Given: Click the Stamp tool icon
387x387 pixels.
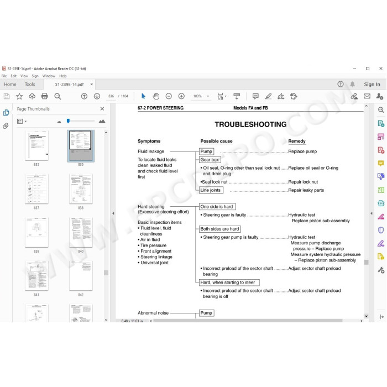Looking at the screenshot, I should click(x=294, y=96).
